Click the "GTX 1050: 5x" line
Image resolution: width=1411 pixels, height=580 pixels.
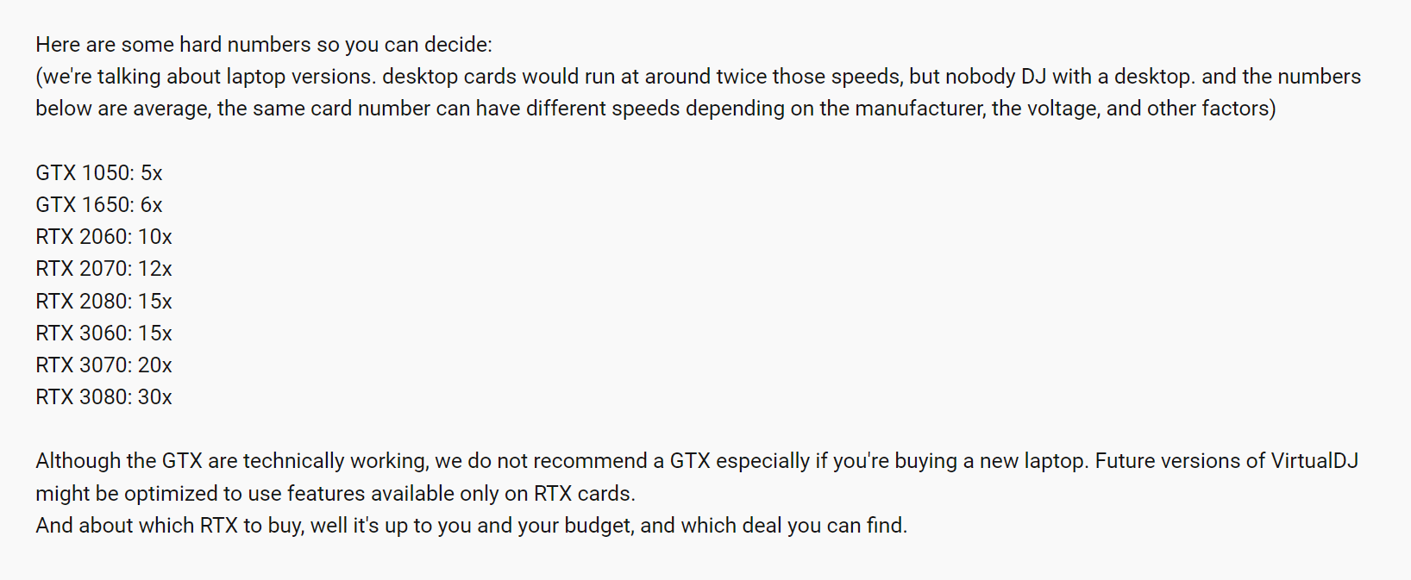point(99,173)
